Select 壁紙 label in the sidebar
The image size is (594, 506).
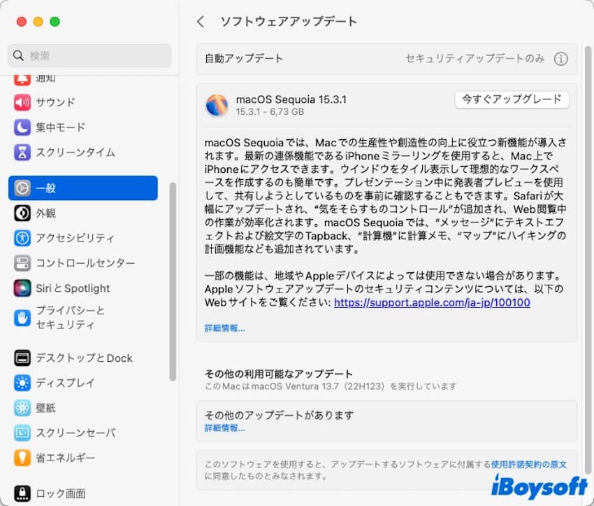(45, 408)
